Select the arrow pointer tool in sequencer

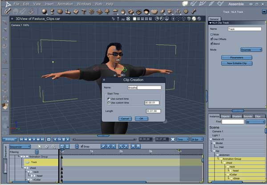click(40, 146)
